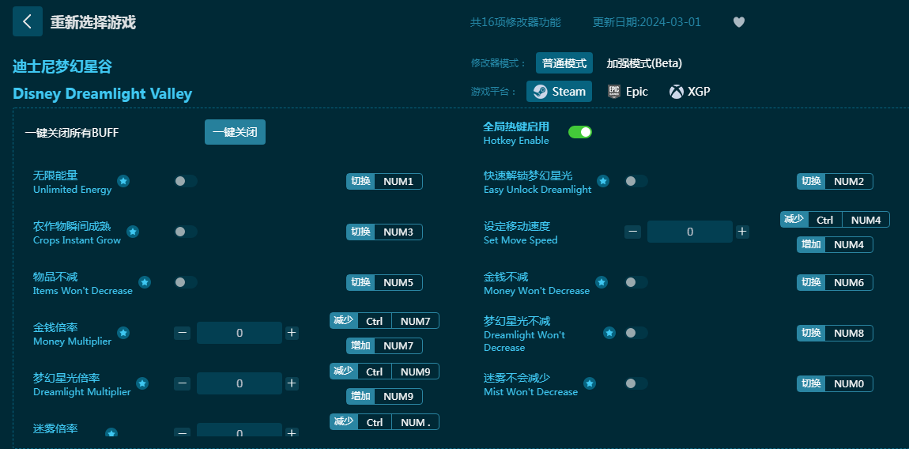The image size is (909, 449).
Task: Enable Mist Won't Decrease toggle
Action: click(636, 383)
